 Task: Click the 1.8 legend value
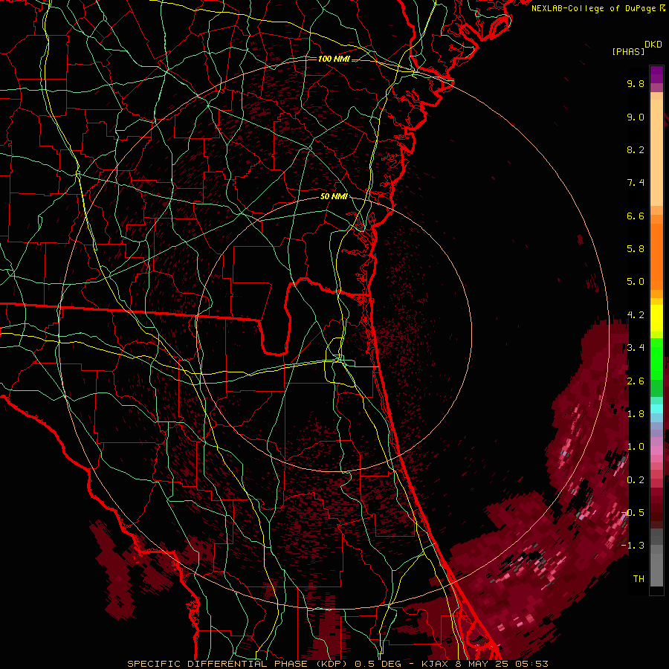[636, 414]
